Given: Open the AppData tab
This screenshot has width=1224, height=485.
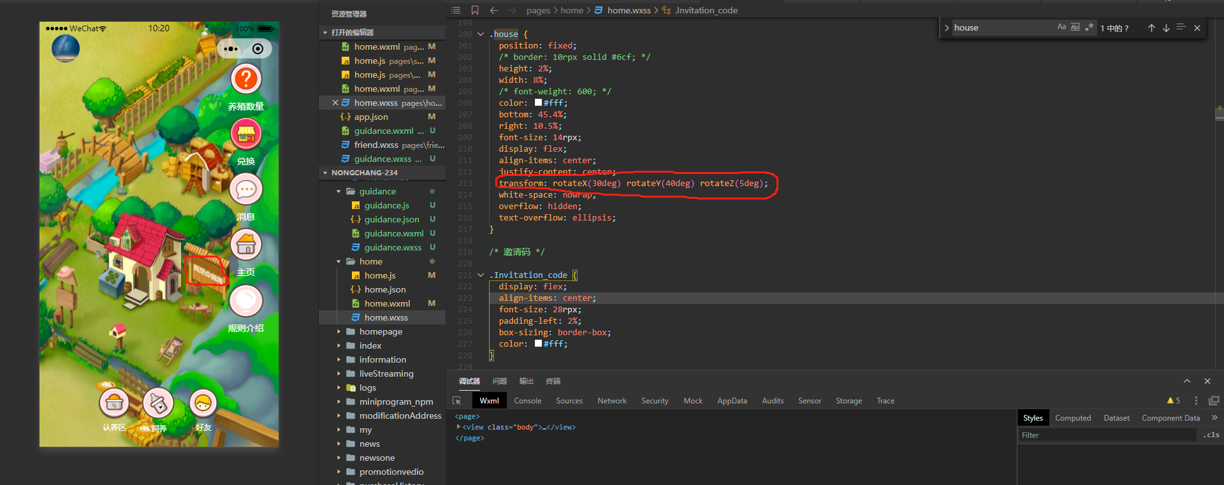Looking at the screenshot, I should point(732,401).
